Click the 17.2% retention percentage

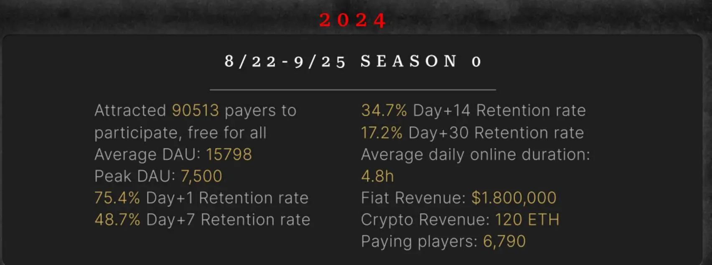381,133
